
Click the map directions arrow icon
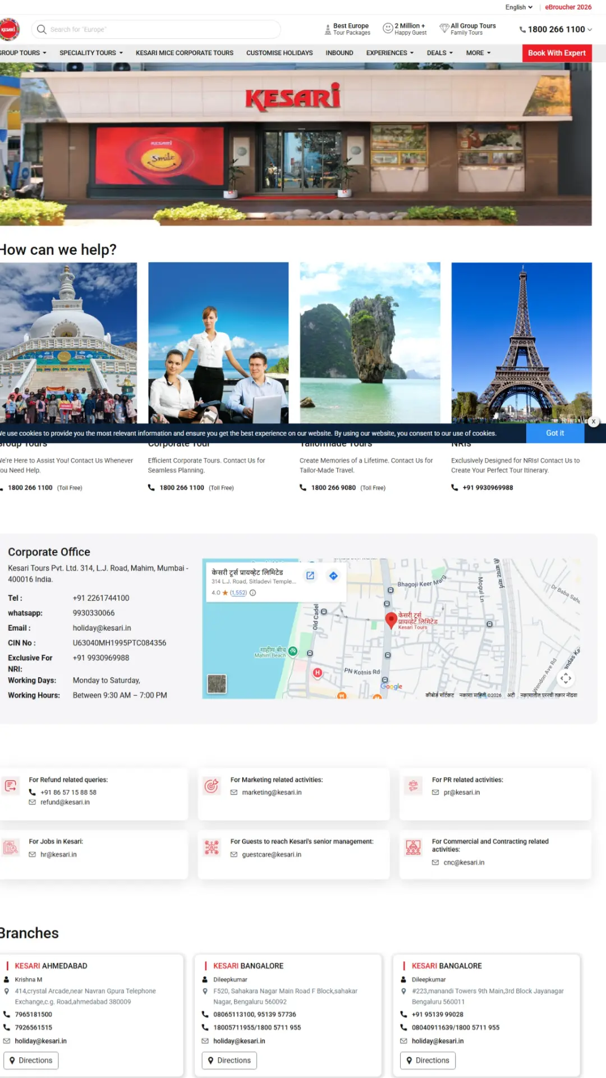pyautogui.click(x=333, y=575)
